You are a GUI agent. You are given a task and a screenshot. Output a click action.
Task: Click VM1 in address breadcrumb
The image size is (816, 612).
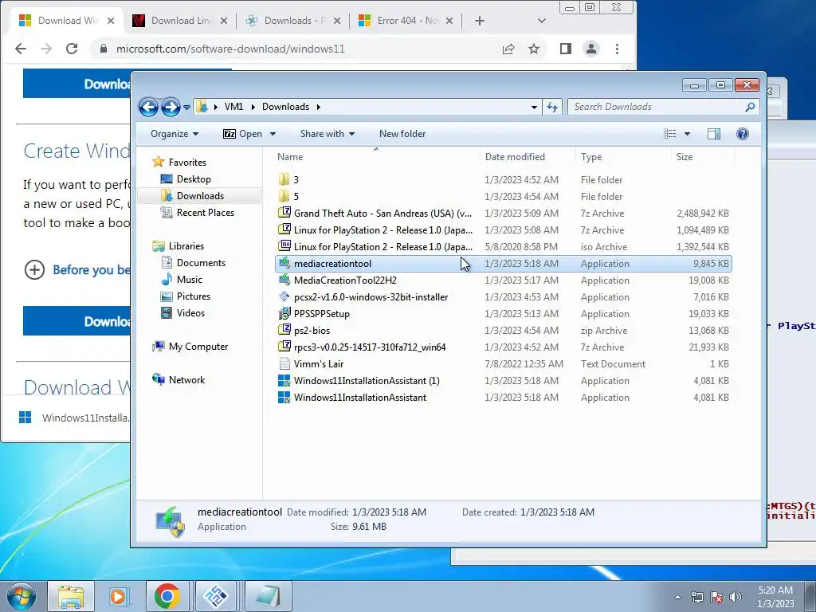(233, 107)
